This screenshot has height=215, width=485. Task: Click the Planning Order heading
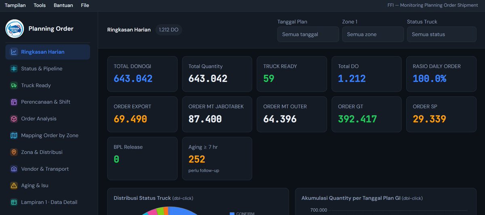coord(51,29)
